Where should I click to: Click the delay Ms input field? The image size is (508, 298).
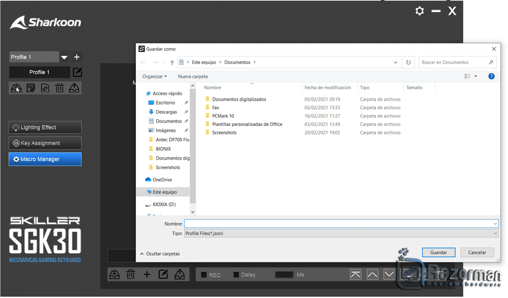click(x=284, y=275)
